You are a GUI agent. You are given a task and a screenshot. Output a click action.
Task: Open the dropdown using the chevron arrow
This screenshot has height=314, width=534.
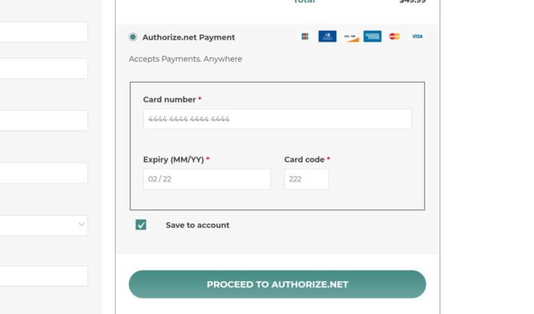point(81,224)
